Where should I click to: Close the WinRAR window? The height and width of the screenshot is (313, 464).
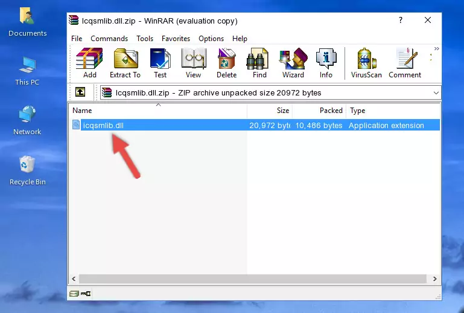click(428, 20)
